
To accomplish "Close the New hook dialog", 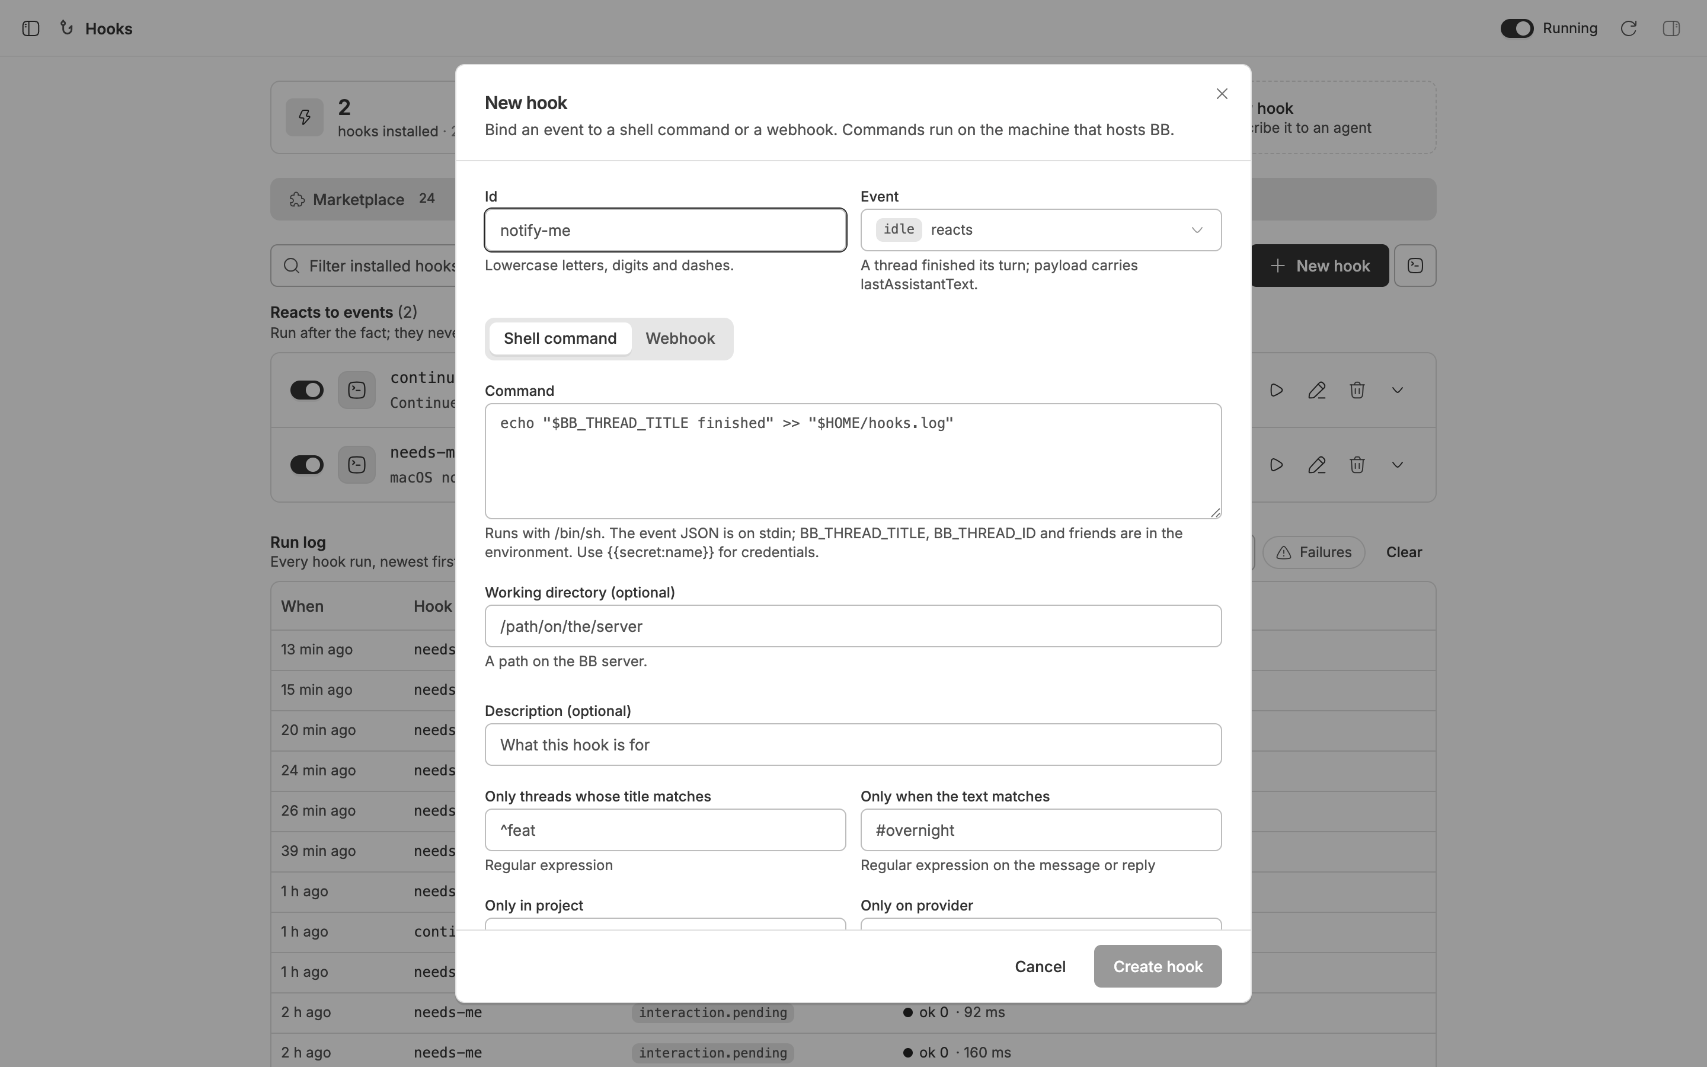I will click(1222, 94).
